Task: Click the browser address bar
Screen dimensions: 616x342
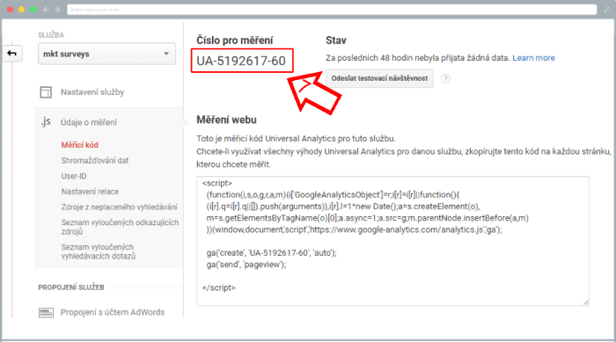Action: point(332,10)
